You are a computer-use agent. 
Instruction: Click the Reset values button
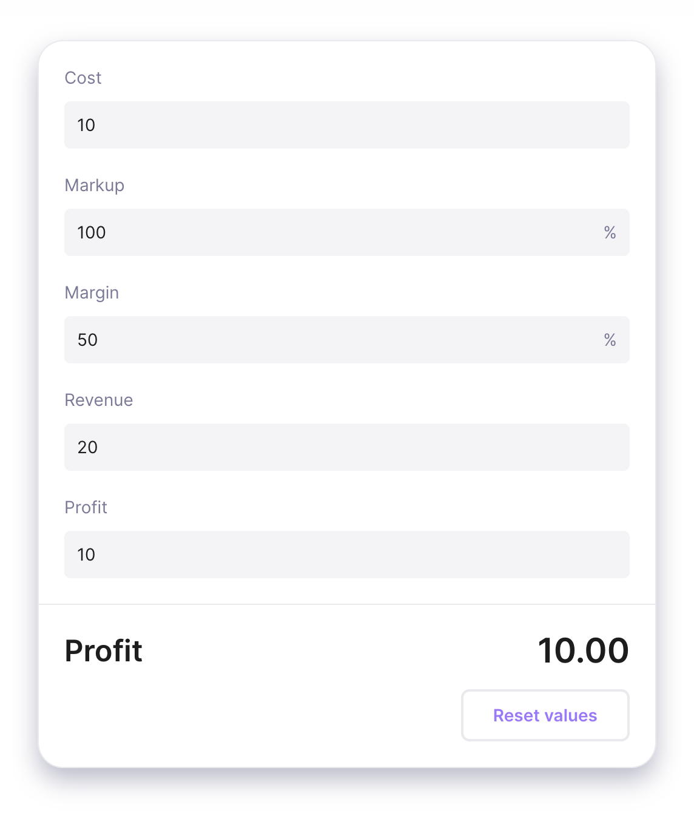coord(545,715)
